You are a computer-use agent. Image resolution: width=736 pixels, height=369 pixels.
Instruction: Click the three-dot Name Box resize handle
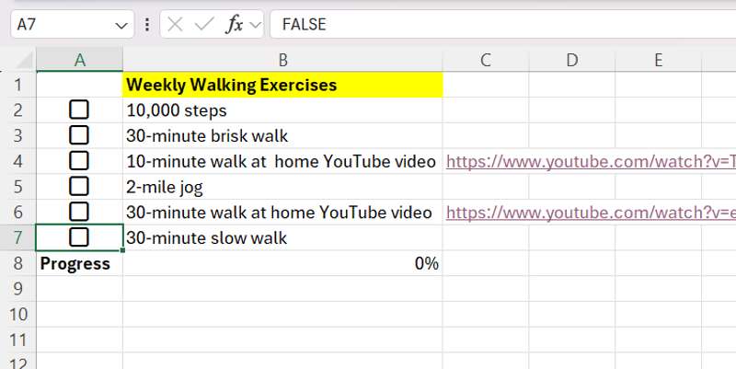147,25
